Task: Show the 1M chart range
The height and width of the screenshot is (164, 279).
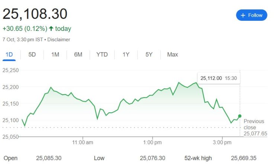Action: pos(55,55)
